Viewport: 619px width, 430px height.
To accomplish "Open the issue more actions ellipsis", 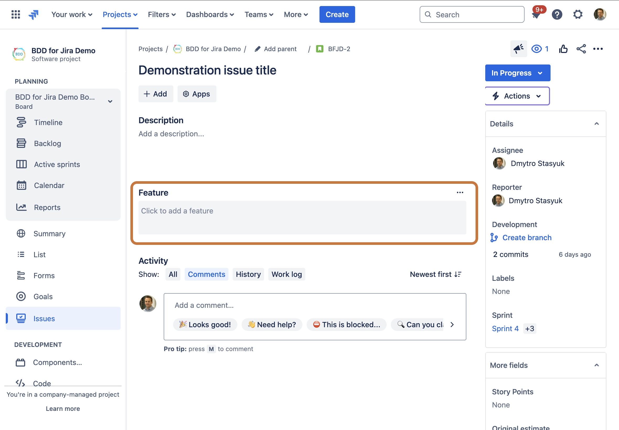I will pos(598,49).
